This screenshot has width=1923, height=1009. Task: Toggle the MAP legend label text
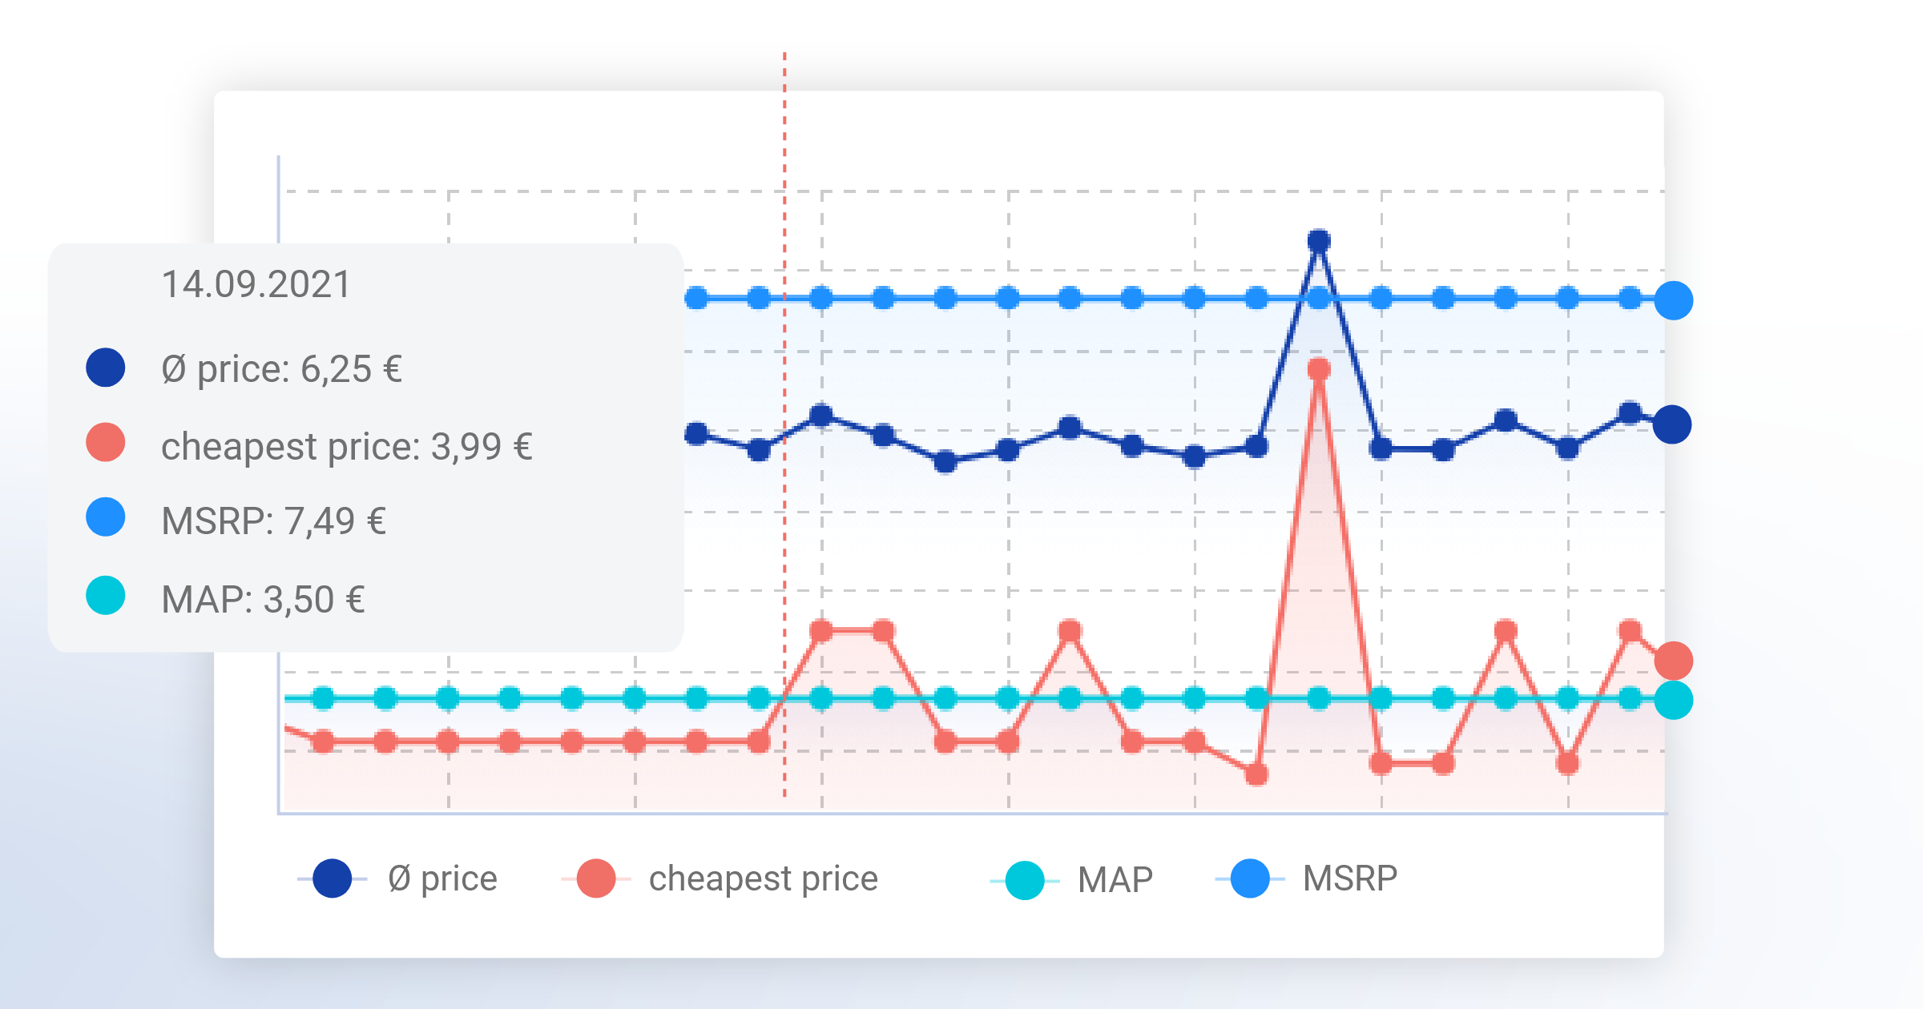[1115, 880]
